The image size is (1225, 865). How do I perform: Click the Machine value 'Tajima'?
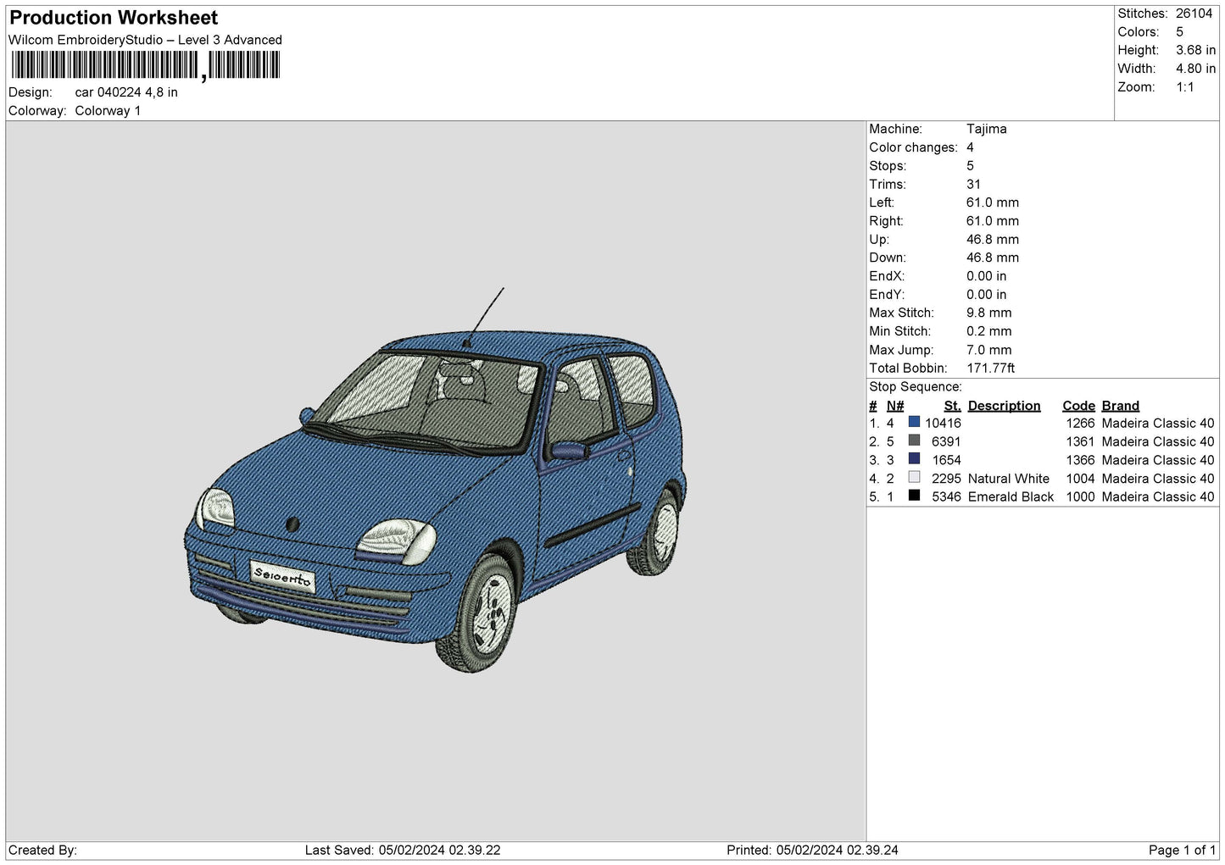987,129
